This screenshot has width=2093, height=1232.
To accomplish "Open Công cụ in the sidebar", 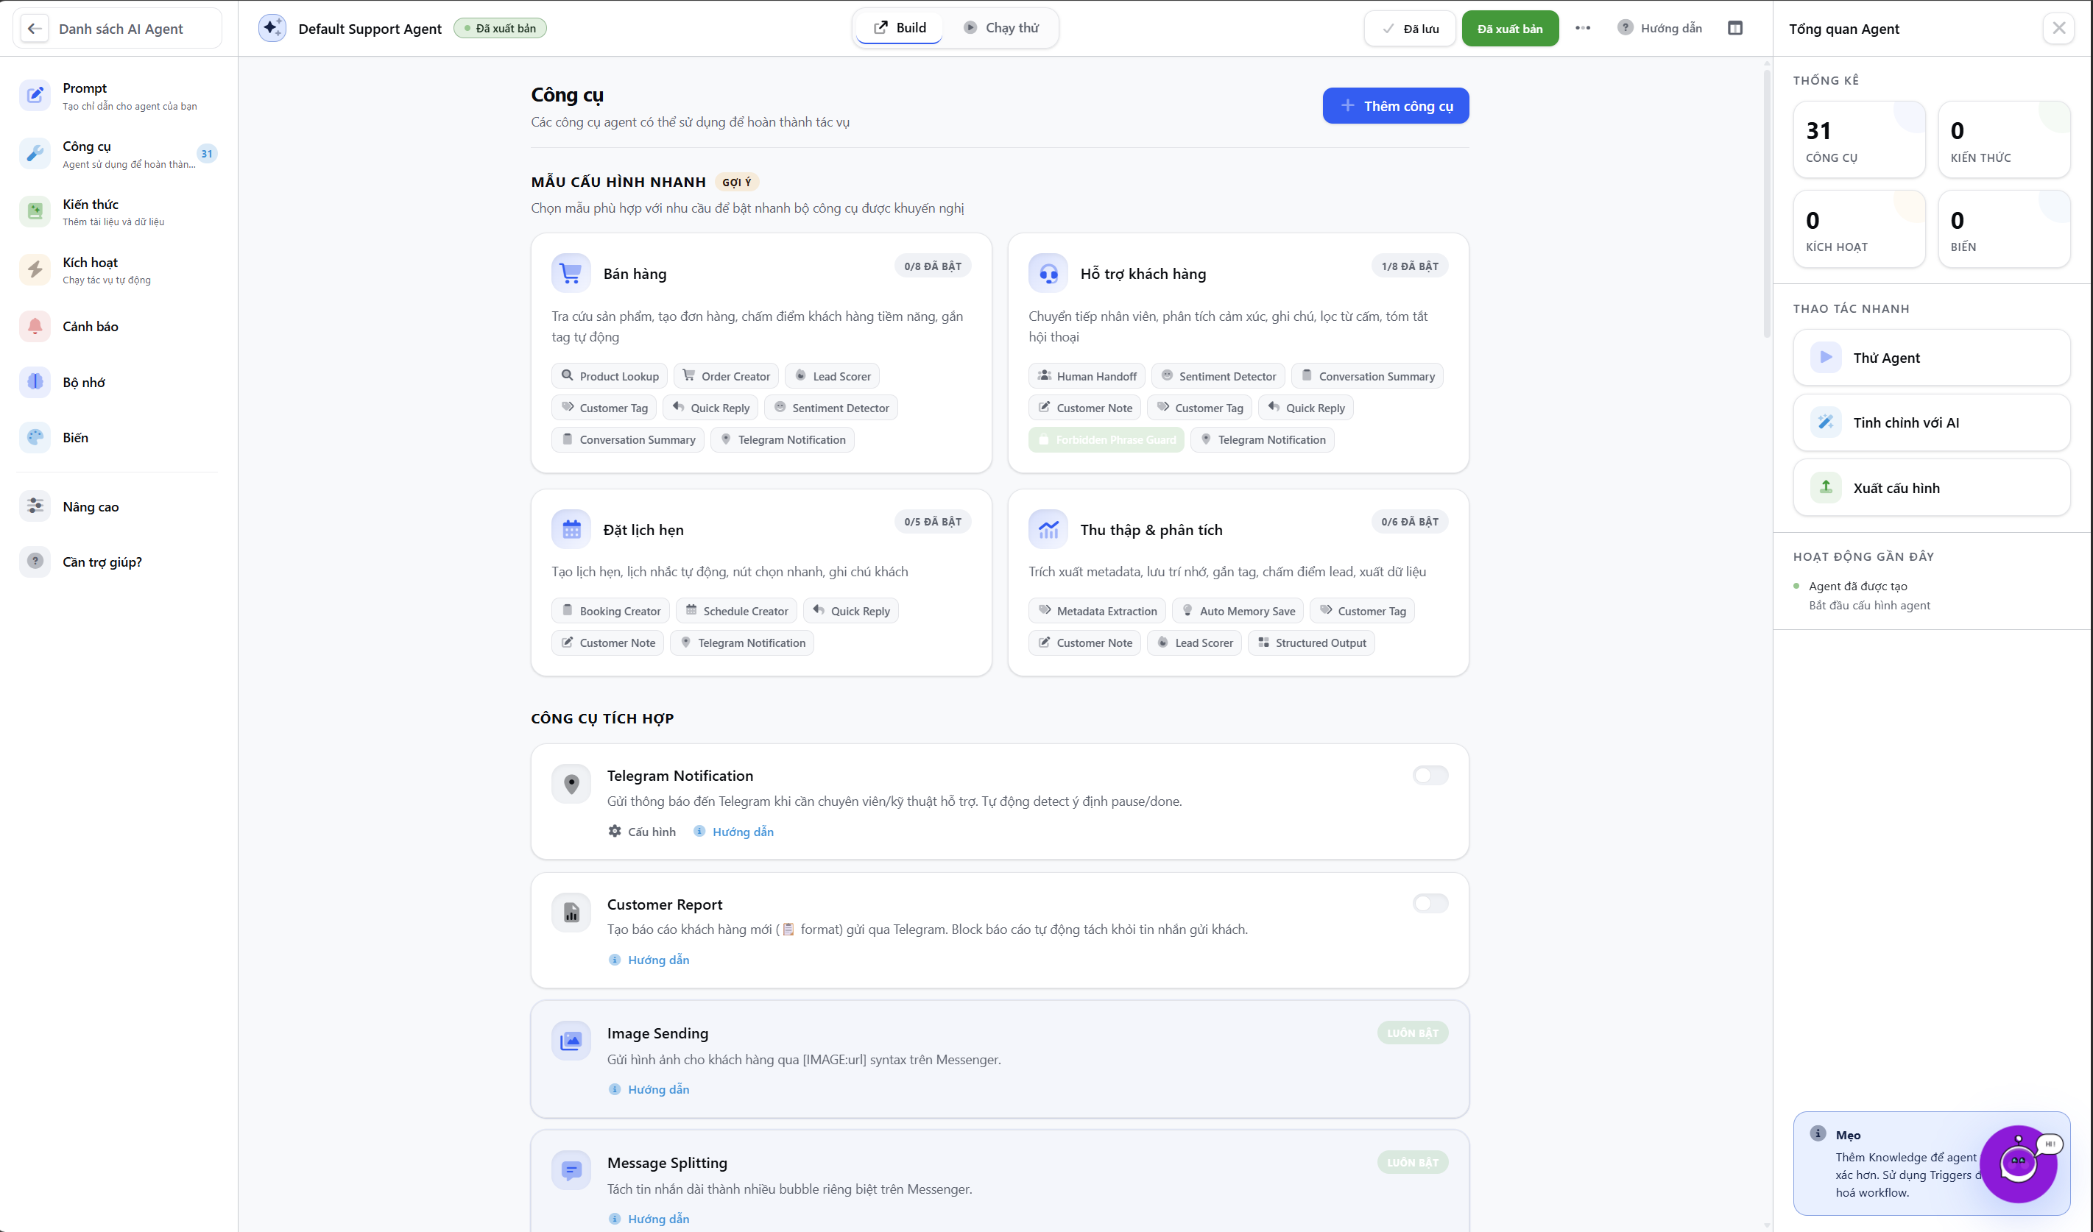I will click(x=119, y=154).
